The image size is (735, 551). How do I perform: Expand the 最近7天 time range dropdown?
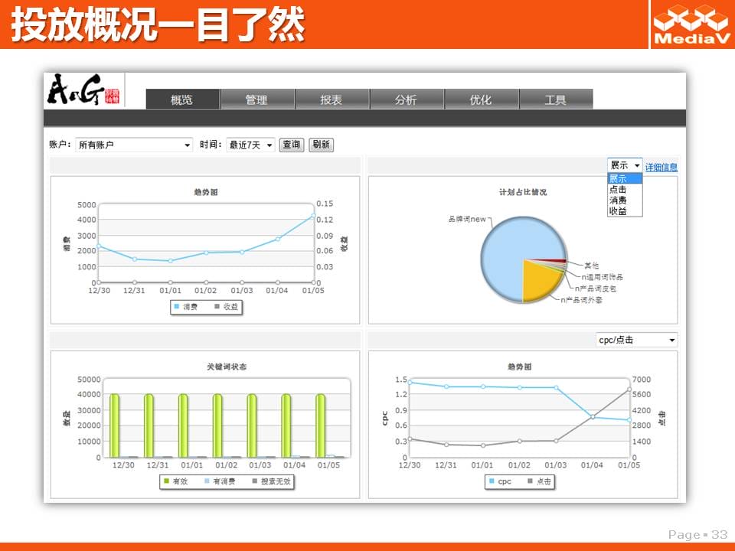pyautogui.click(x=250, y=145)
